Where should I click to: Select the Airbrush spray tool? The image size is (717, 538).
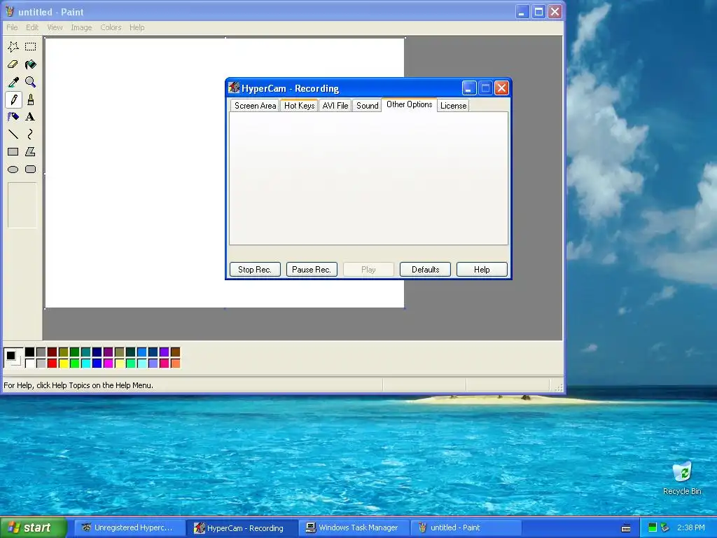coord(13,117)
